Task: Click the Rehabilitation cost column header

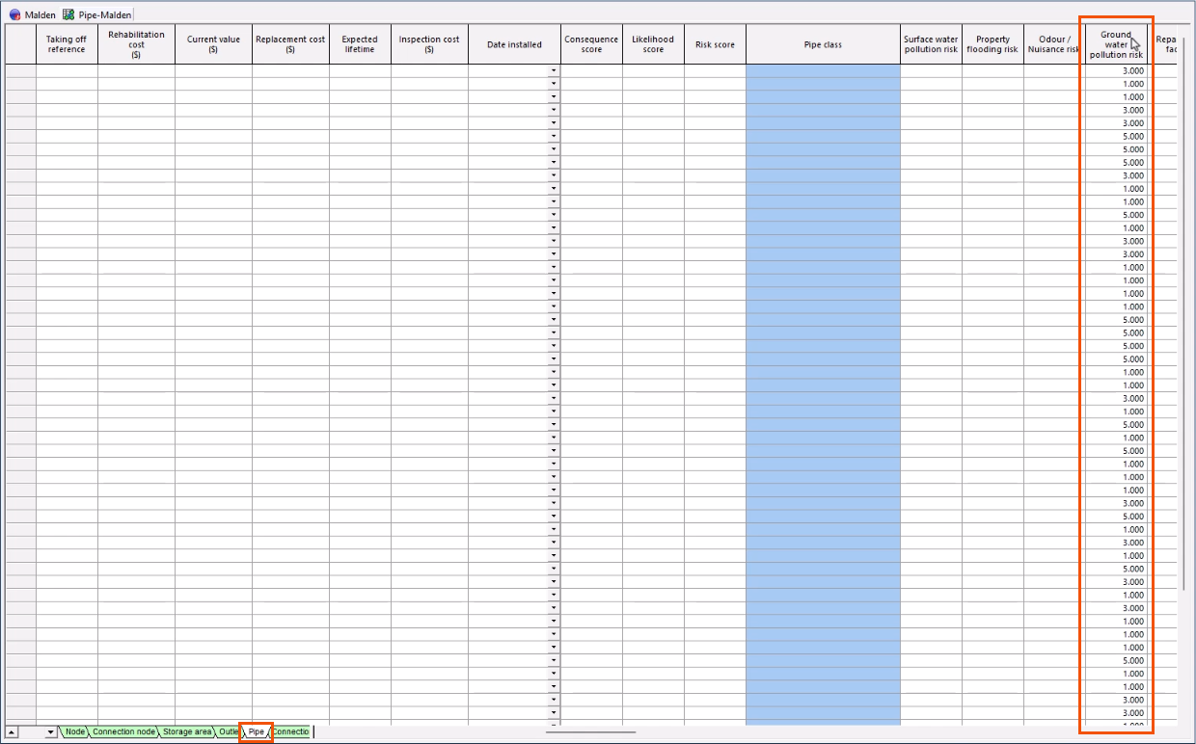Action: click(136, 44)
